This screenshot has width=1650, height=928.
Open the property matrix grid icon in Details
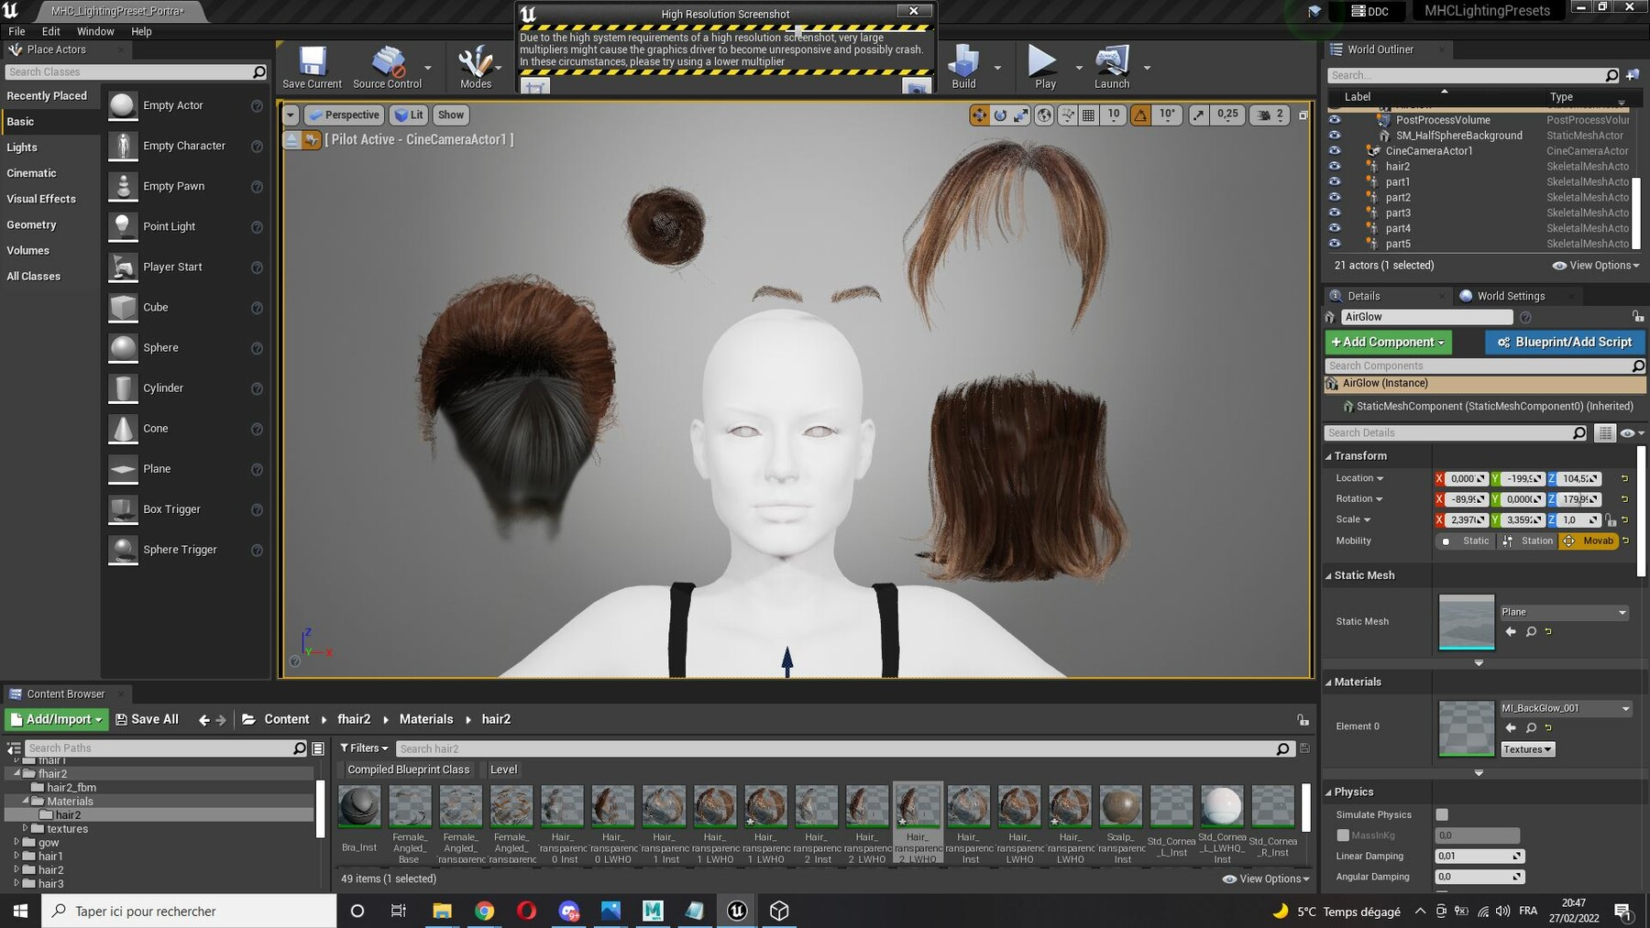pos(1604,433)
